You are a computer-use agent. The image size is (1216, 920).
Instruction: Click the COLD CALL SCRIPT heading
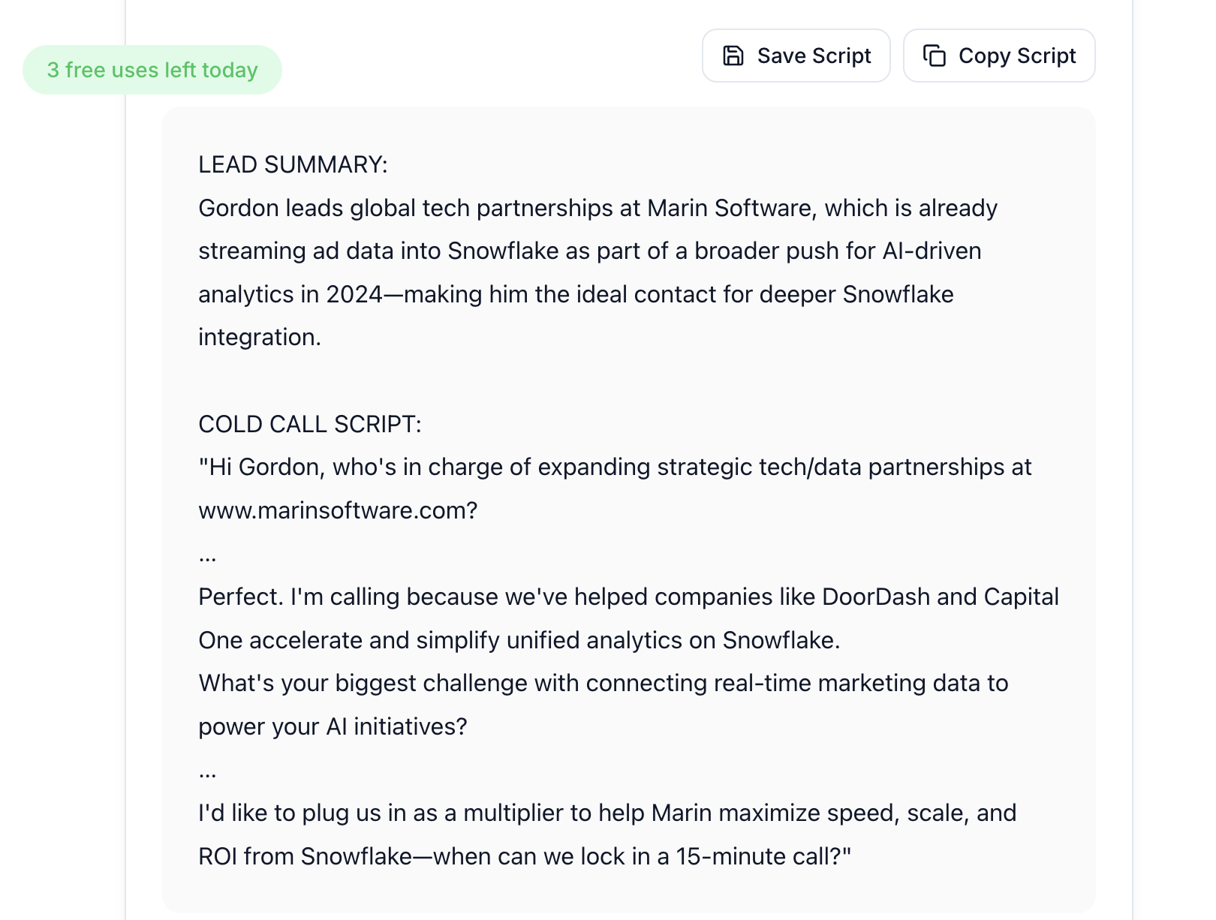(x=309, y=424)
